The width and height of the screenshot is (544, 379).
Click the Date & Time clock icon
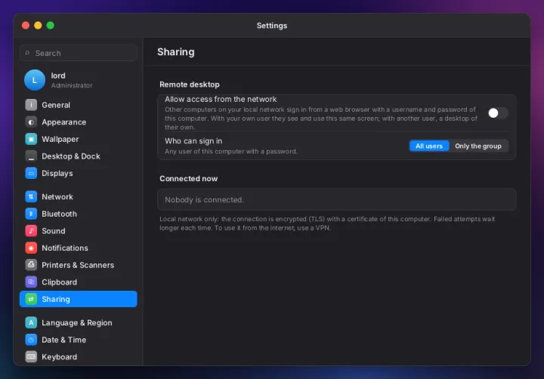31,340
